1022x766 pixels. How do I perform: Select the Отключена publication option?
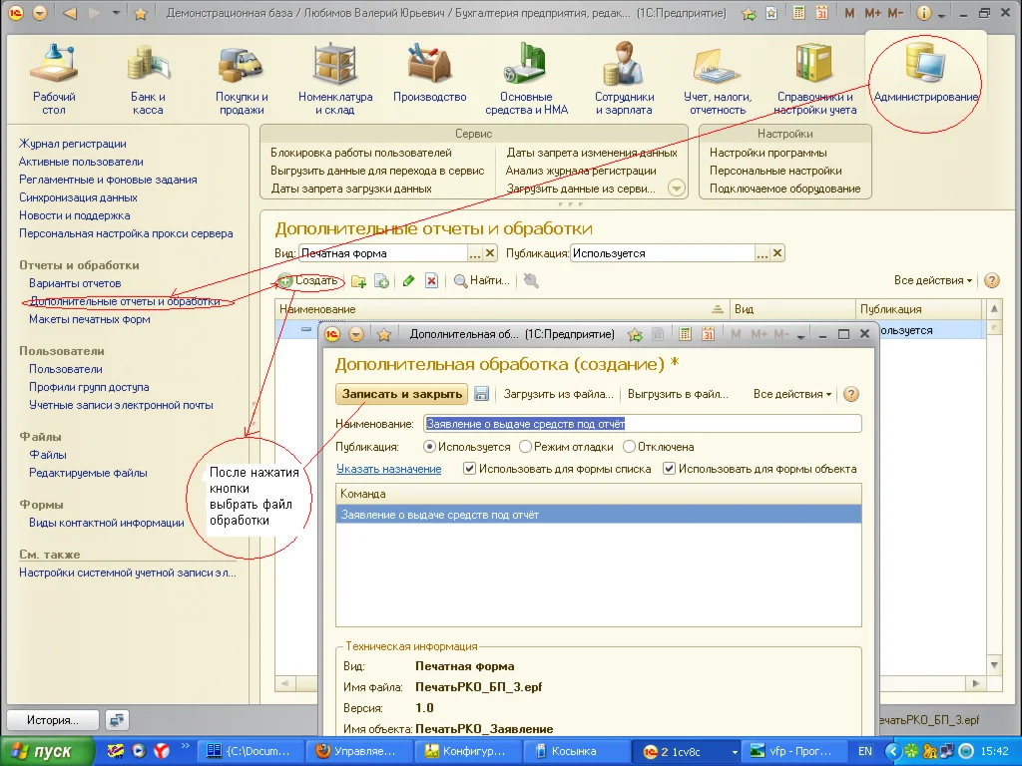coord(630,447)
